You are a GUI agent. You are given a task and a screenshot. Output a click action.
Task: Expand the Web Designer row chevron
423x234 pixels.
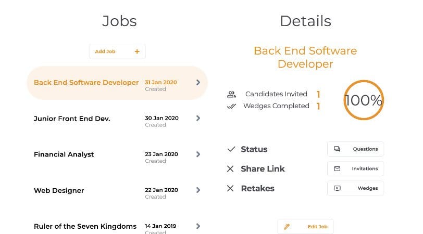[x=198, y=190]
